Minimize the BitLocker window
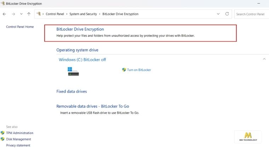This screenshot has height=152, width=269. (259, 4)
